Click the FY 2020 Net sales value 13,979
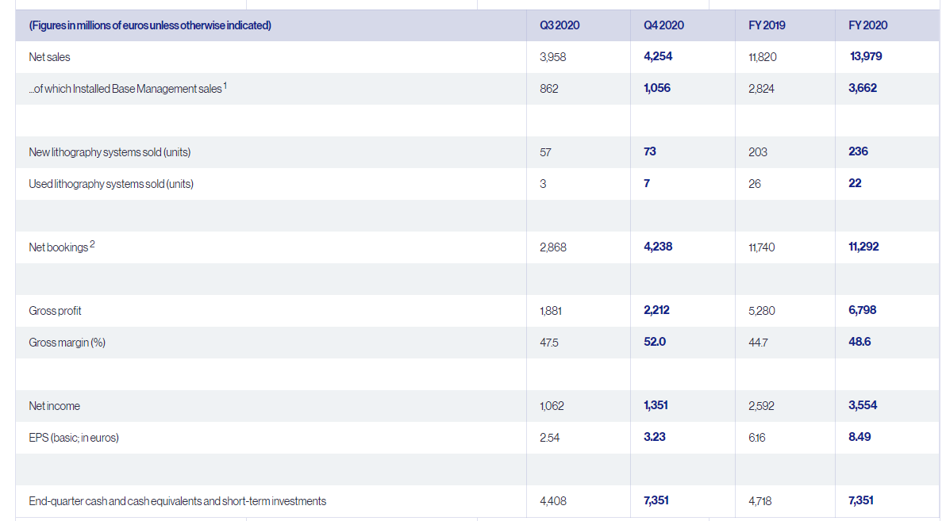Image resolution: width=946 pixels, height=521 pixels. pyautogui.click(x=865, y=56)
